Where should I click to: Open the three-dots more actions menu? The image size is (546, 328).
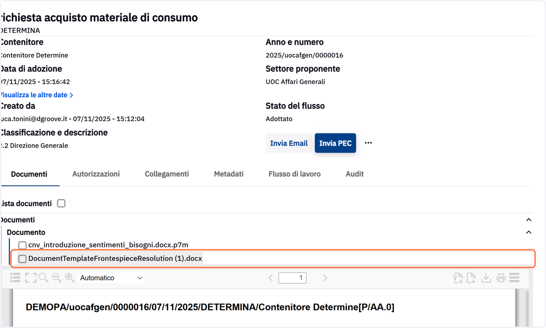click(x=368, y=143)
